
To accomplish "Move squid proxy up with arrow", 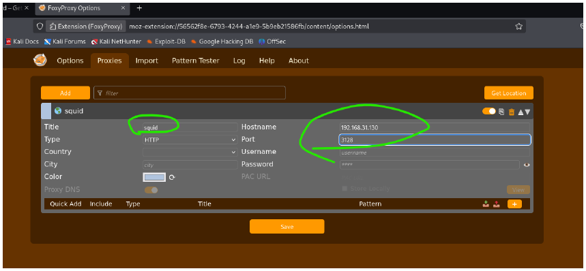I will coord(521,112).
